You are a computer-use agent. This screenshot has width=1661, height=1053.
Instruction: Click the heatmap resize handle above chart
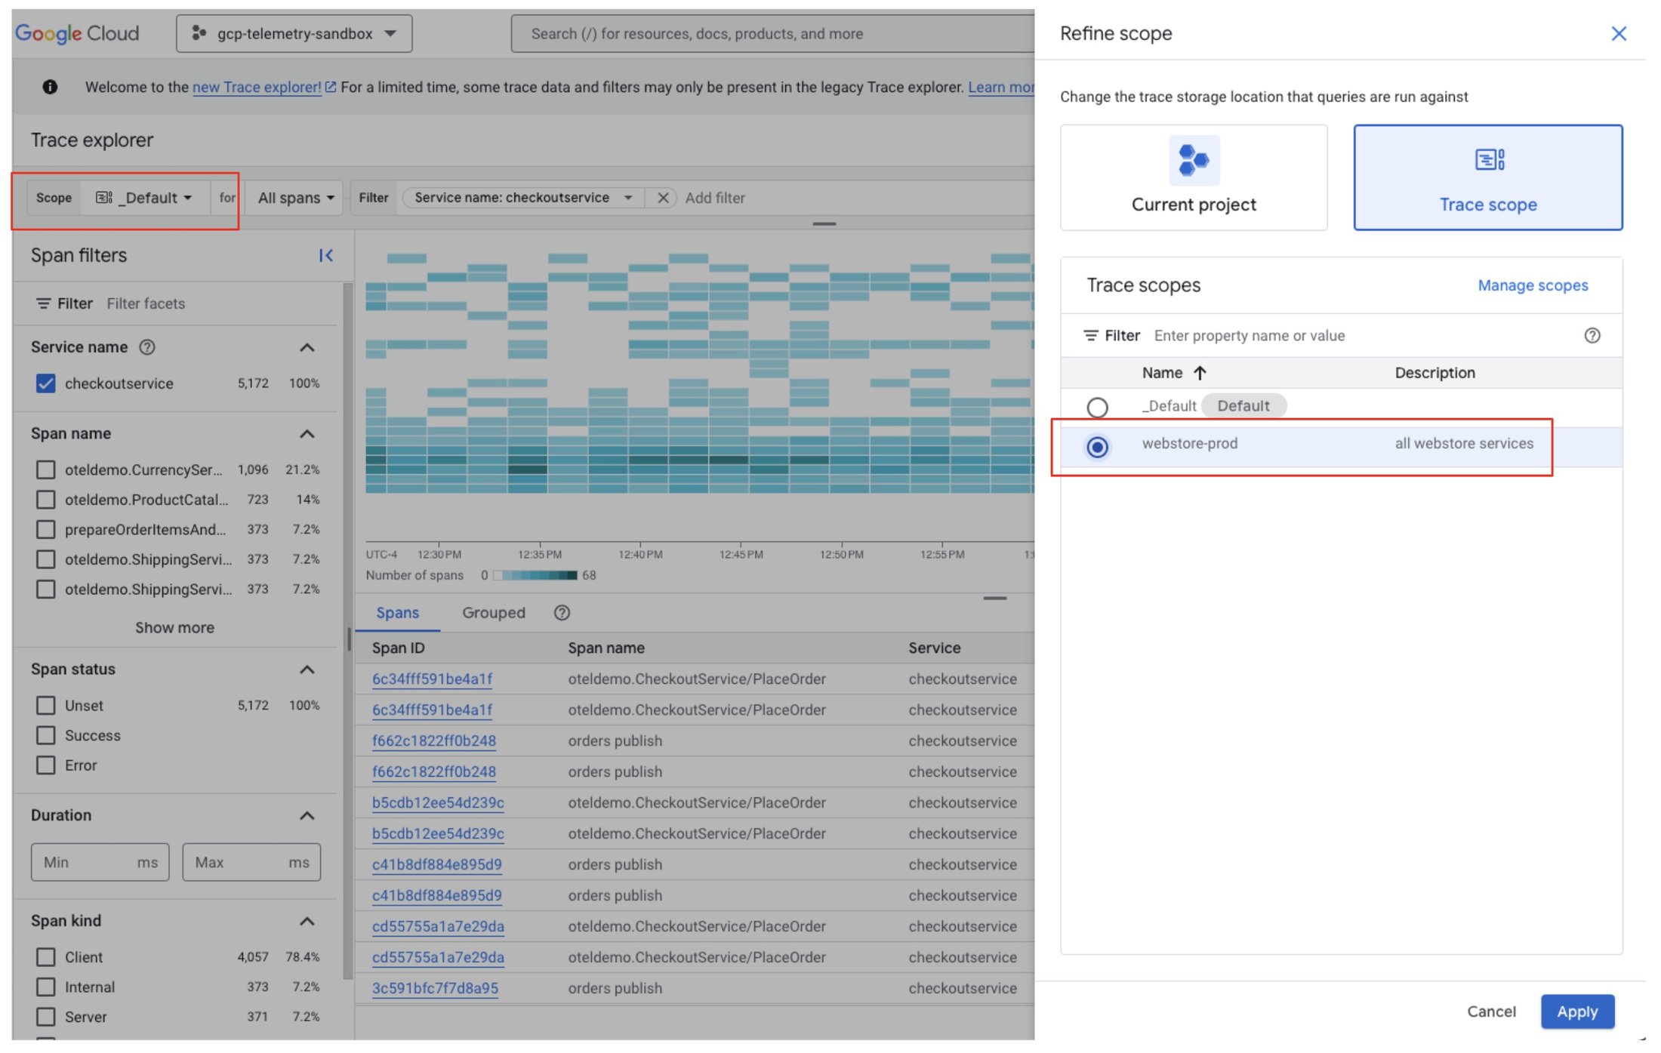coord(824,223)
